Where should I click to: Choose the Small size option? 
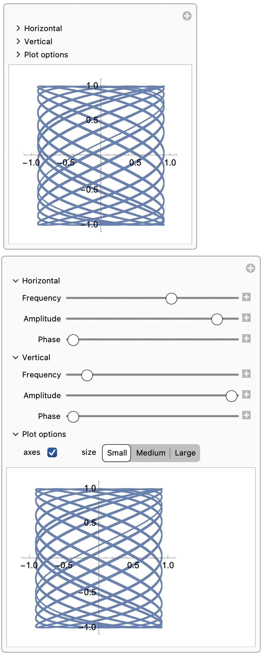[117, 453]
